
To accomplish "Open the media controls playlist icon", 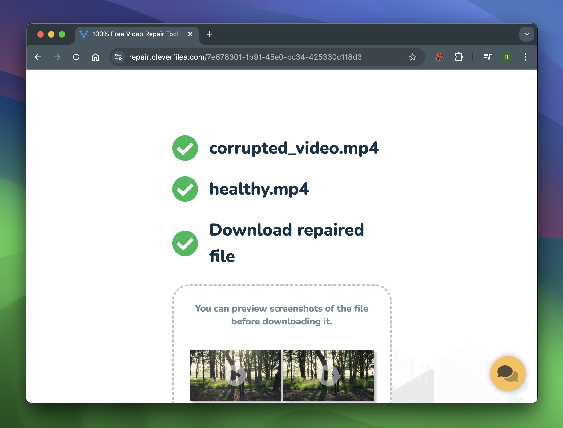I will [x=487, y=57].
